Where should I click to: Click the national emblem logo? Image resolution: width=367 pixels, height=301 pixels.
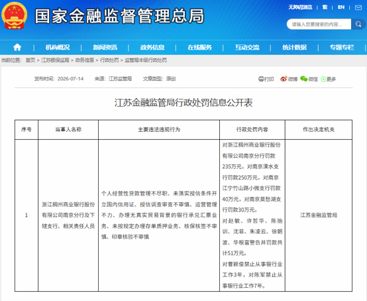pyautogui.click(x=15, y=16)
